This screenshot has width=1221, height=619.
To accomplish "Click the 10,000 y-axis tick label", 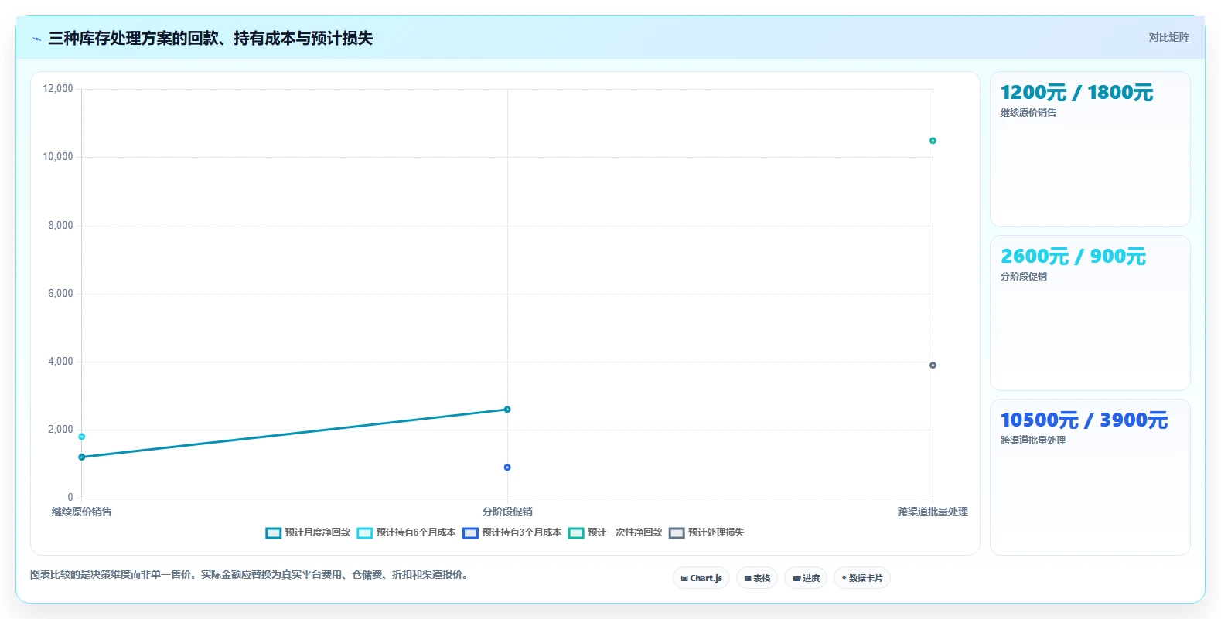I will coord(58,157).
